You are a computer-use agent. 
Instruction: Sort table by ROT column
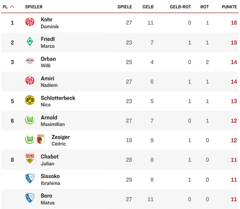click(204, 7)
